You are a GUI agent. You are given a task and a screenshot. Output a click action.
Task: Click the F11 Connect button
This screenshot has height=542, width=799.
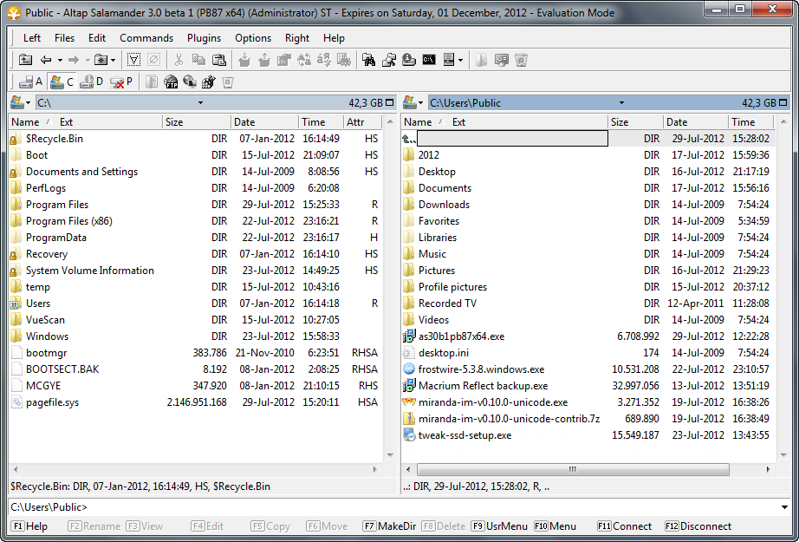point(624,526)
